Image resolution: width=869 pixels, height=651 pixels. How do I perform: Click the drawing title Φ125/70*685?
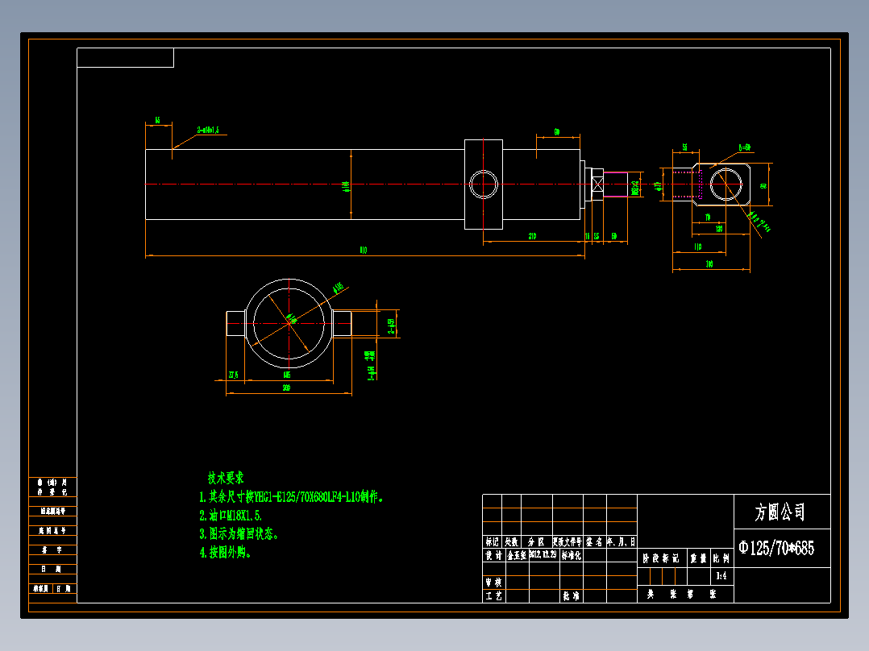coord(776,549)
